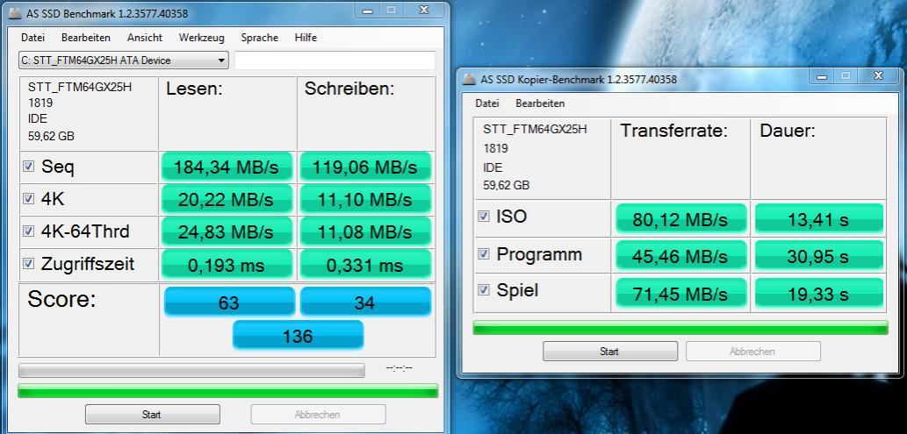Open the Sprache menu

tap(260, 38)
